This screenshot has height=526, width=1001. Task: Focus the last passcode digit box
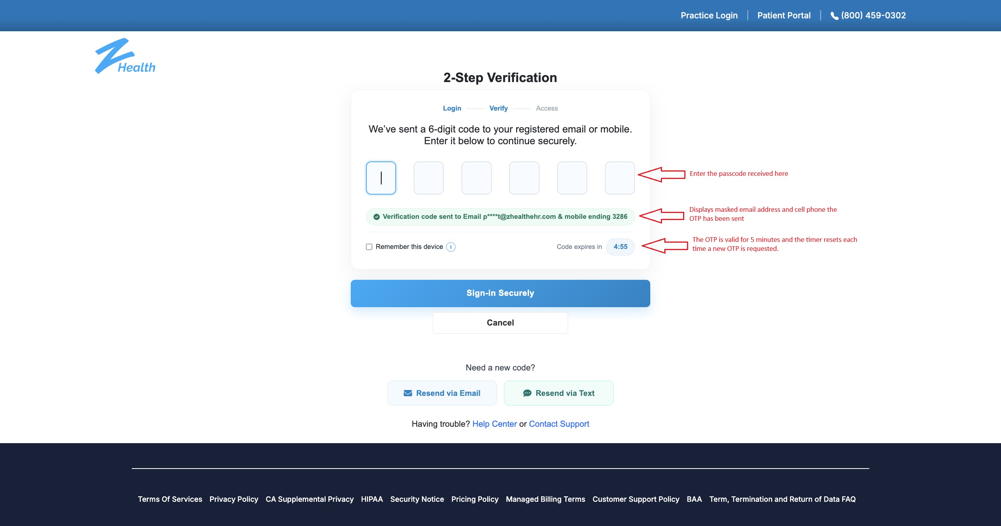pyautogui.click(x=619, y=178)
